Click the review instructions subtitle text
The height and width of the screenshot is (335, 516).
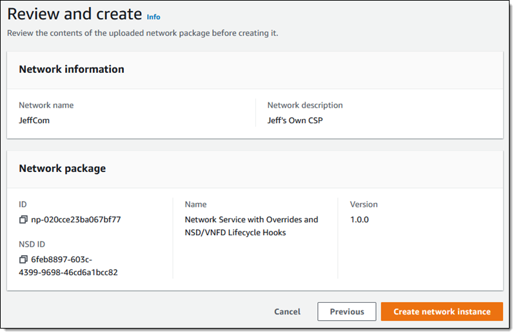pos(143,33)
